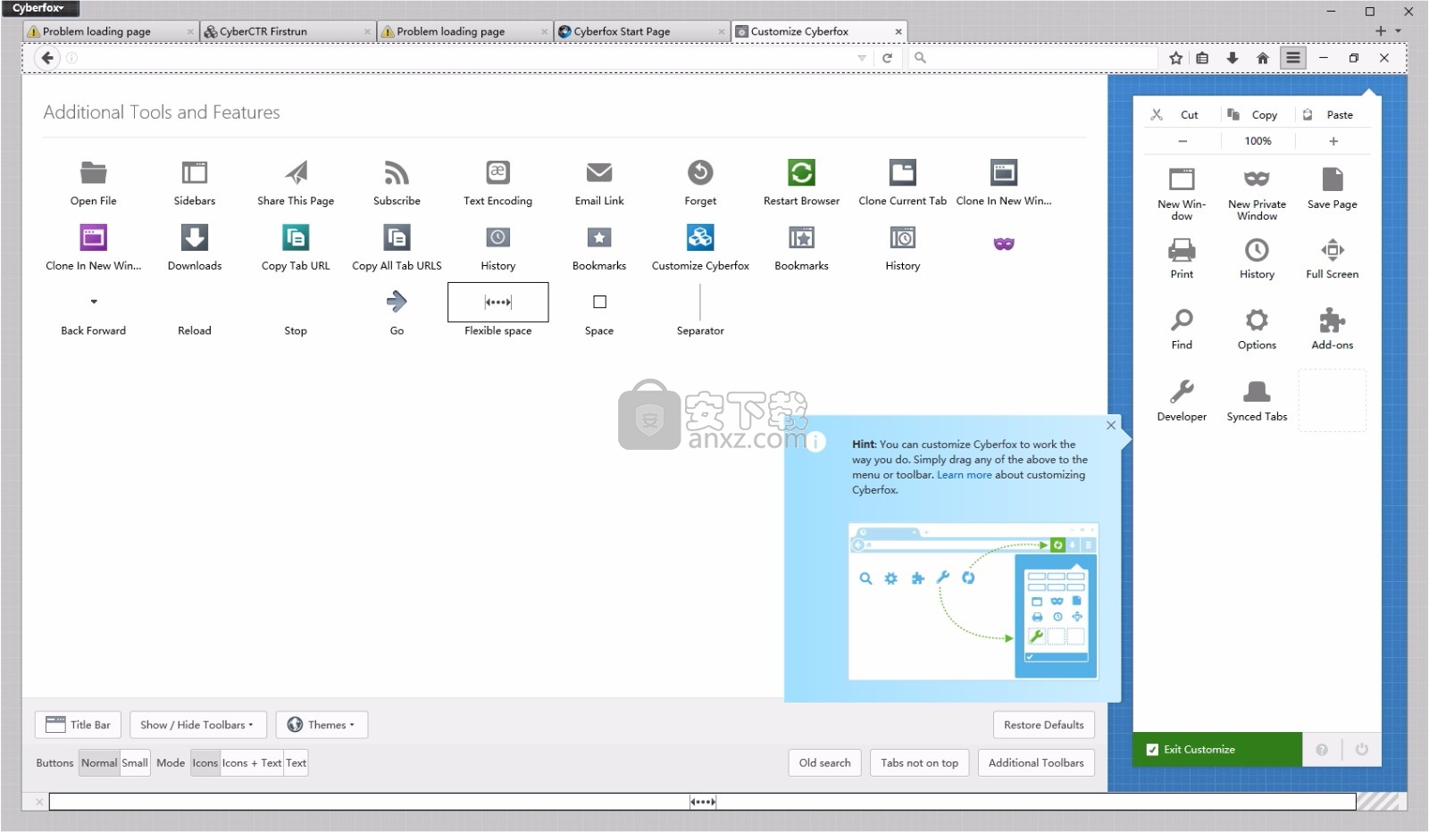Select Icons display mode

(x=205, y=763)
